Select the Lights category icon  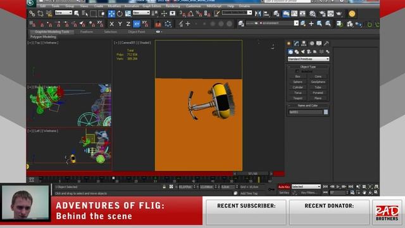pos(302,52)
